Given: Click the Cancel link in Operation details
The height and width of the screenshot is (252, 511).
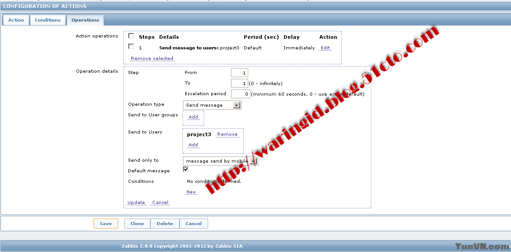Looking at the screenshot, I should pos(160,203).
